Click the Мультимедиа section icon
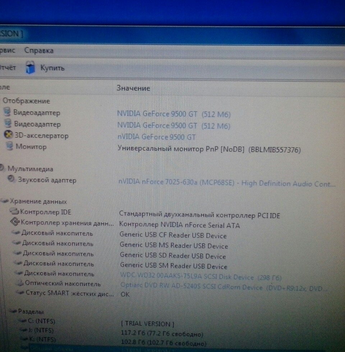Image resolution: width=345 pixels, height=352 pixels. pyautogui.click(x=2, y=168)
